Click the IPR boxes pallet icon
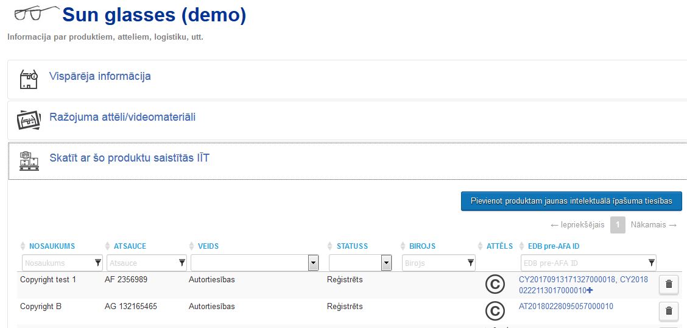Viewport: 687px width, 328px height. 29,161
